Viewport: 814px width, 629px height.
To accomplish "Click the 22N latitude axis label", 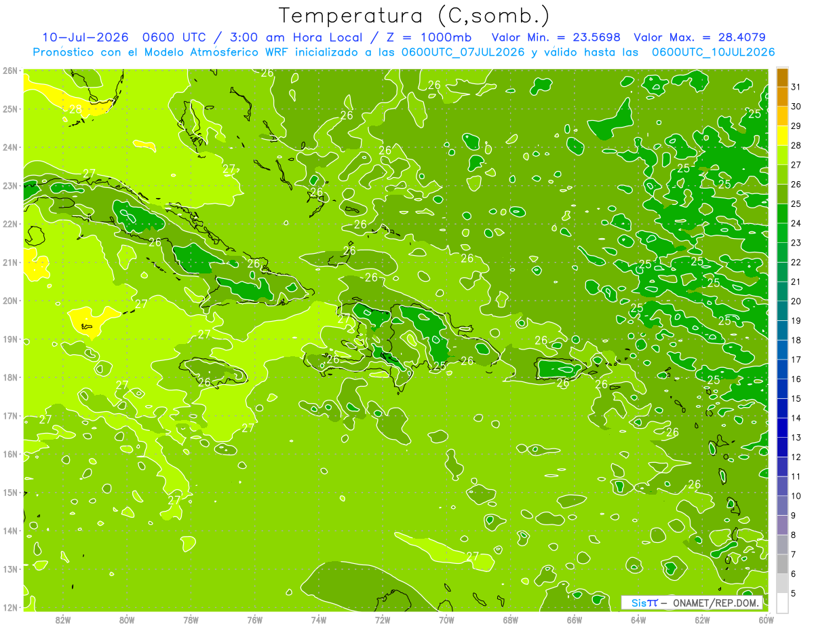I will point(9,224).
